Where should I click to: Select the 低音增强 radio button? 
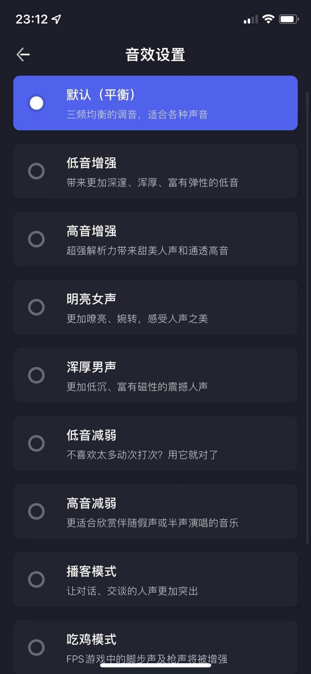point(36,171)
